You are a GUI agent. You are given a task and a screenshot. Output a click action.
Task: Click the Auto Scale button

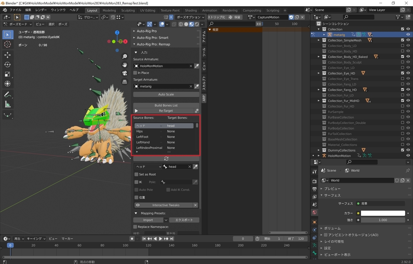tap(166, 94)
